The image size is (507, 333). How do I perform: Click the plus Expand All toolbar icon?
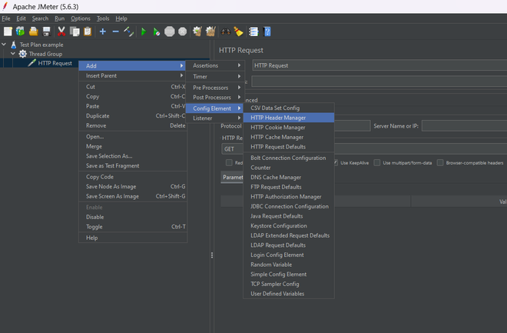pyautogui.click(x=103, y=32)
